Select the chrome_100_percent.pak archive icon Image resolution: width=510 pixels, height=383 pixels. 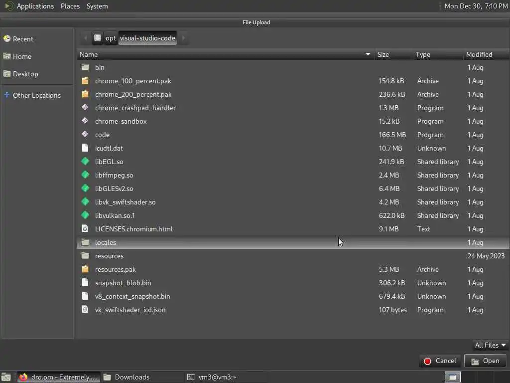[85, 81]
